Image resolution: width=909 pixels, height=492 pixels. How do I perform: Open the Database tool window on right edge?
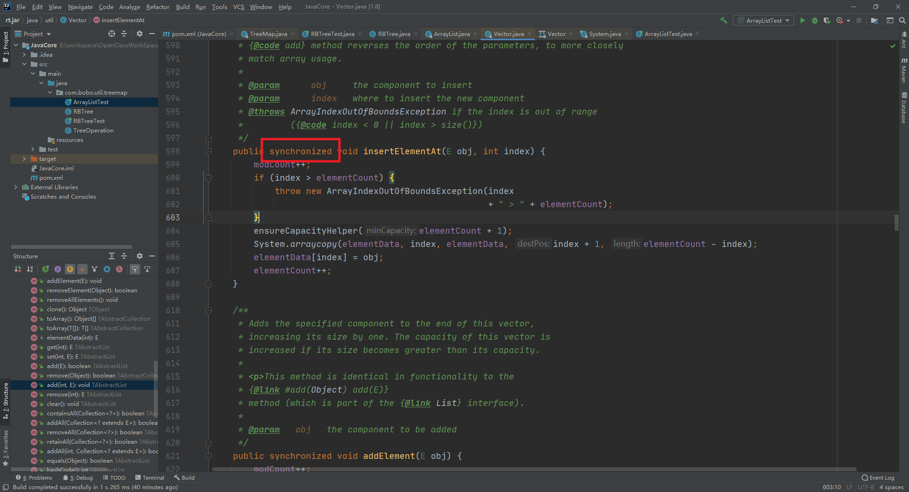904,108
